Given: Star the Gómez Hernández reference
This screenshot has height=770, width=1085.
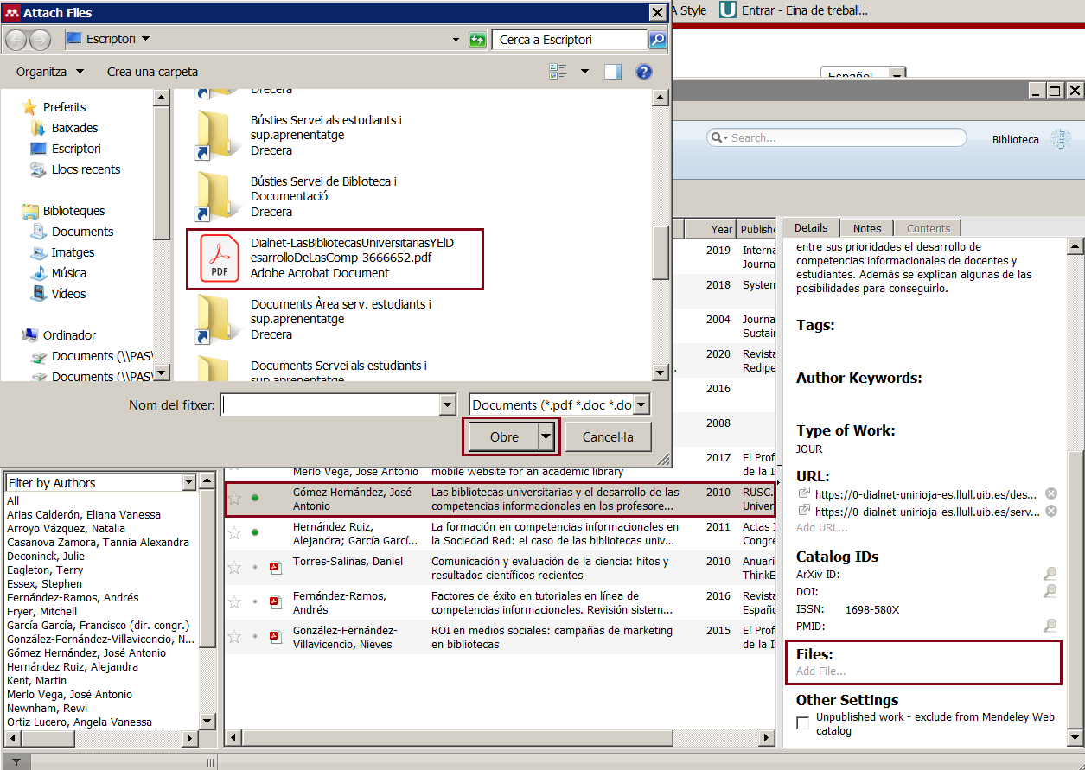Looking at the screenshot, I should pos(234,499).
